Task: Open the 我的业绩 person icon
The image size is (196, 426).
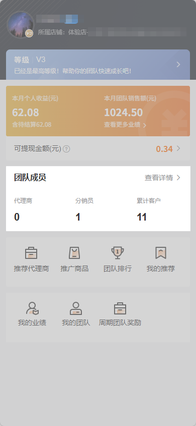Action: coord(33,308)
